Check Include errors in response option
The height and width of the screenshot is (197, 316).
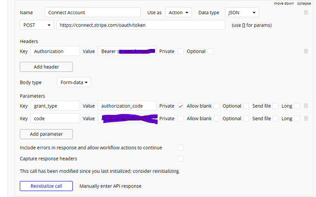pyautogui.click(x=180, y=148)
